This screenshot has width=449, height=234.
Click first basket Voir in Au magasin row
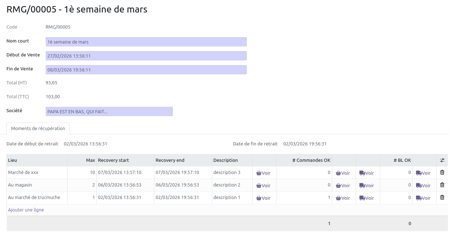click(x=264, y=185)
